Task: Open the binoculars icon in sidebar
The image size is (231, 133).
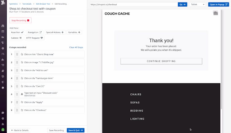Action: coord(3,26)
